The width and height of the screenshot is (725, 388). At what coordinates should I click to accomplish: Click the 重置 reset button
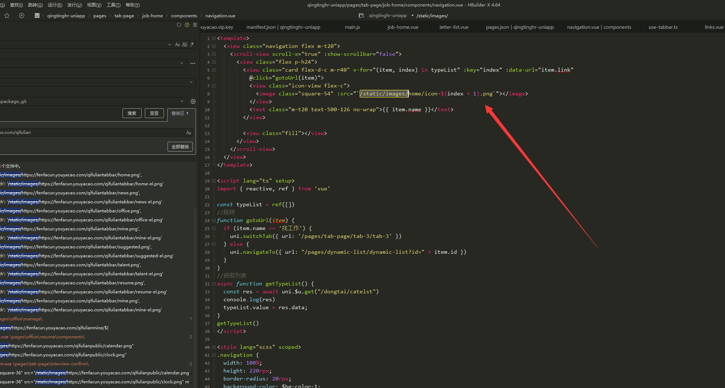coord(154,113)
